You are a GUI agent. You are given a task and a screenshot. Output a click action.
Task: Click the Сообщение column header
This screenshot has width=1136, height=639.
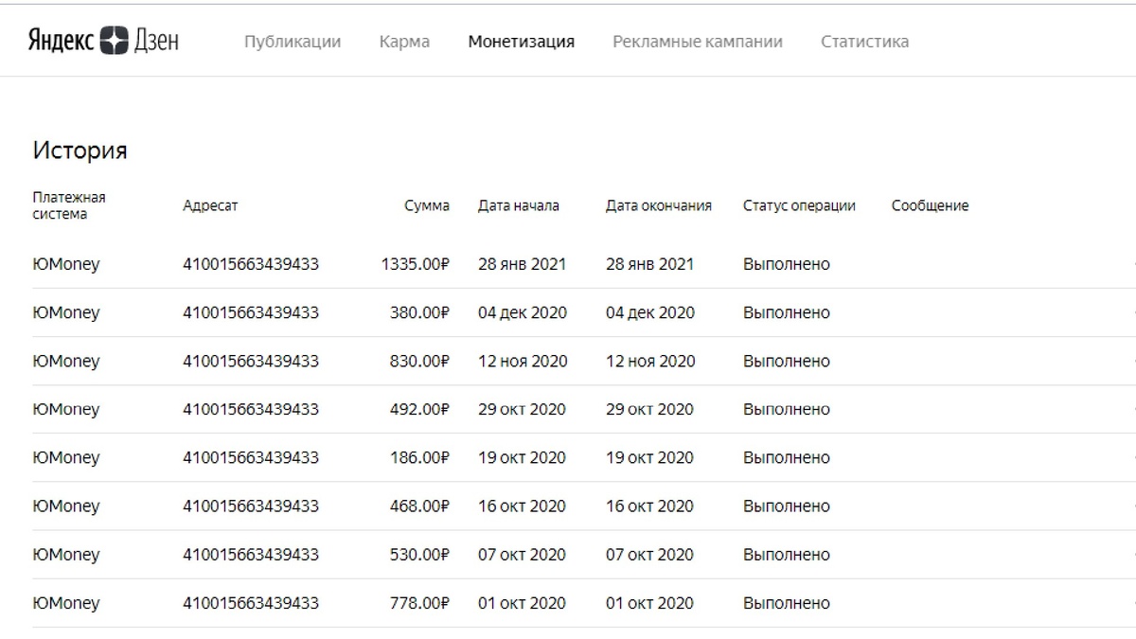coord(929,204)
